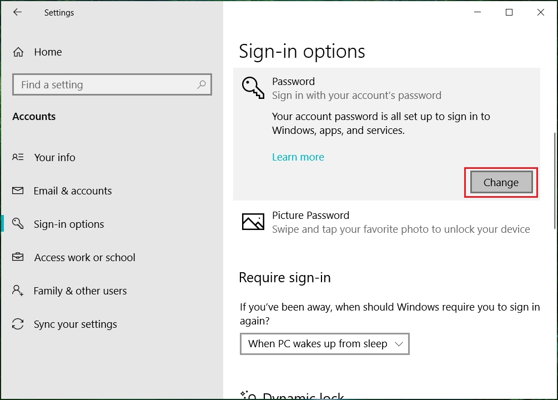Click the Email & accounts envelope icon
Viewport: 558px width, 400px height.
[18, 191]
